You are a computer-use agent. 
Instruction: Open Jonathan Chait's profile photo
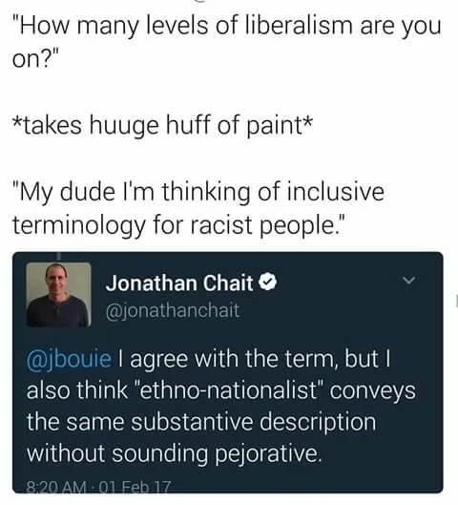tap(58, 294)
